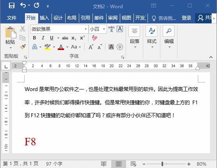This screenshot has width=217, height=168.
Task: Toggle strikethrough abc formatting
Action: point(65,38)
